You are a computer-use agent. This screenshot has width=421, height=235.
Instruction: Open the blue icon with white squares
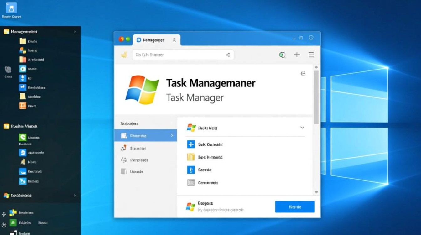(23, 87)
